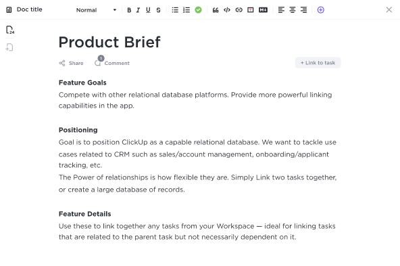Click the Doc title field
Image resolution: width=400 pixels, height=266 pixels.
point(29,9)
